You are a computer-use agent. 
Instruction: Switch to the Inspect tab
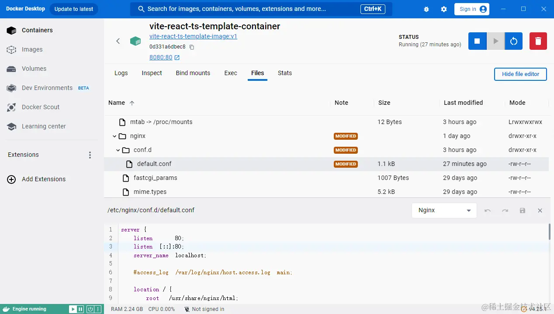(x=152, y=73)
